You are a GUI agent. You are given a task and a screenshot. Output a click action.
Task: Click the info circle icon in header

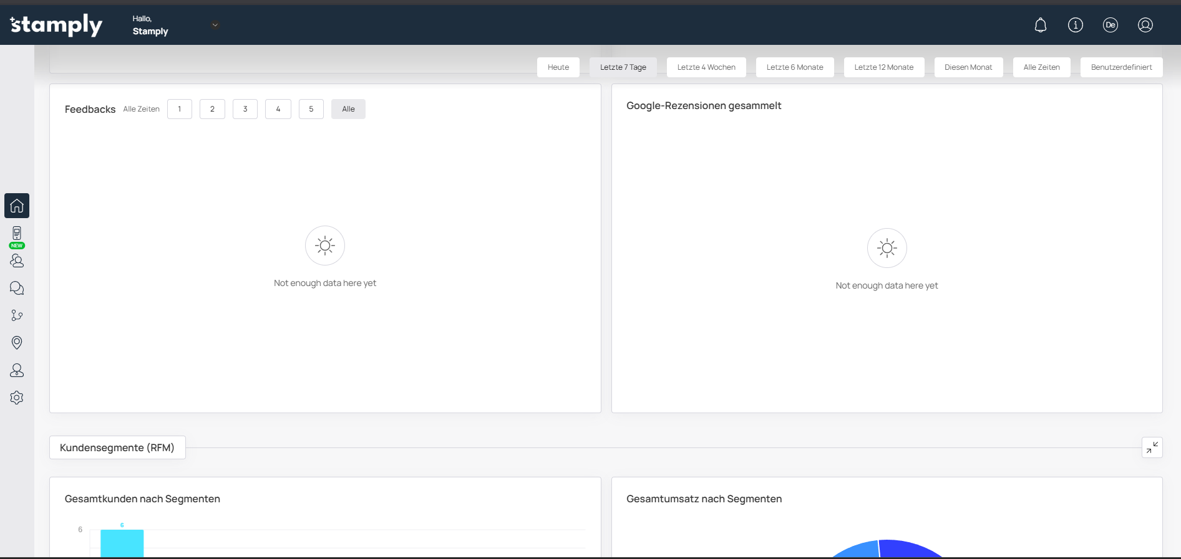(x=1076, y=25)
